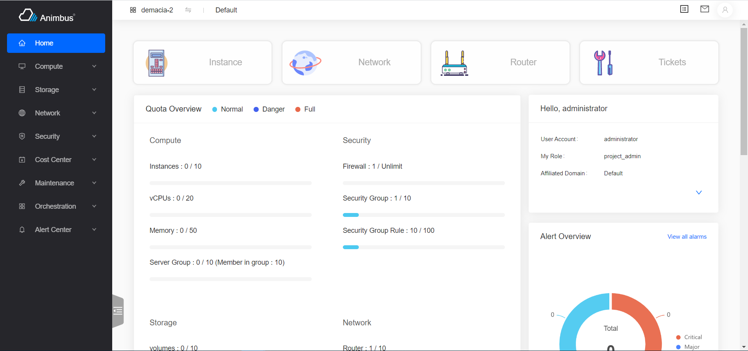
Task: Click the Network planet illustration icon
Action: coord(305,63)
